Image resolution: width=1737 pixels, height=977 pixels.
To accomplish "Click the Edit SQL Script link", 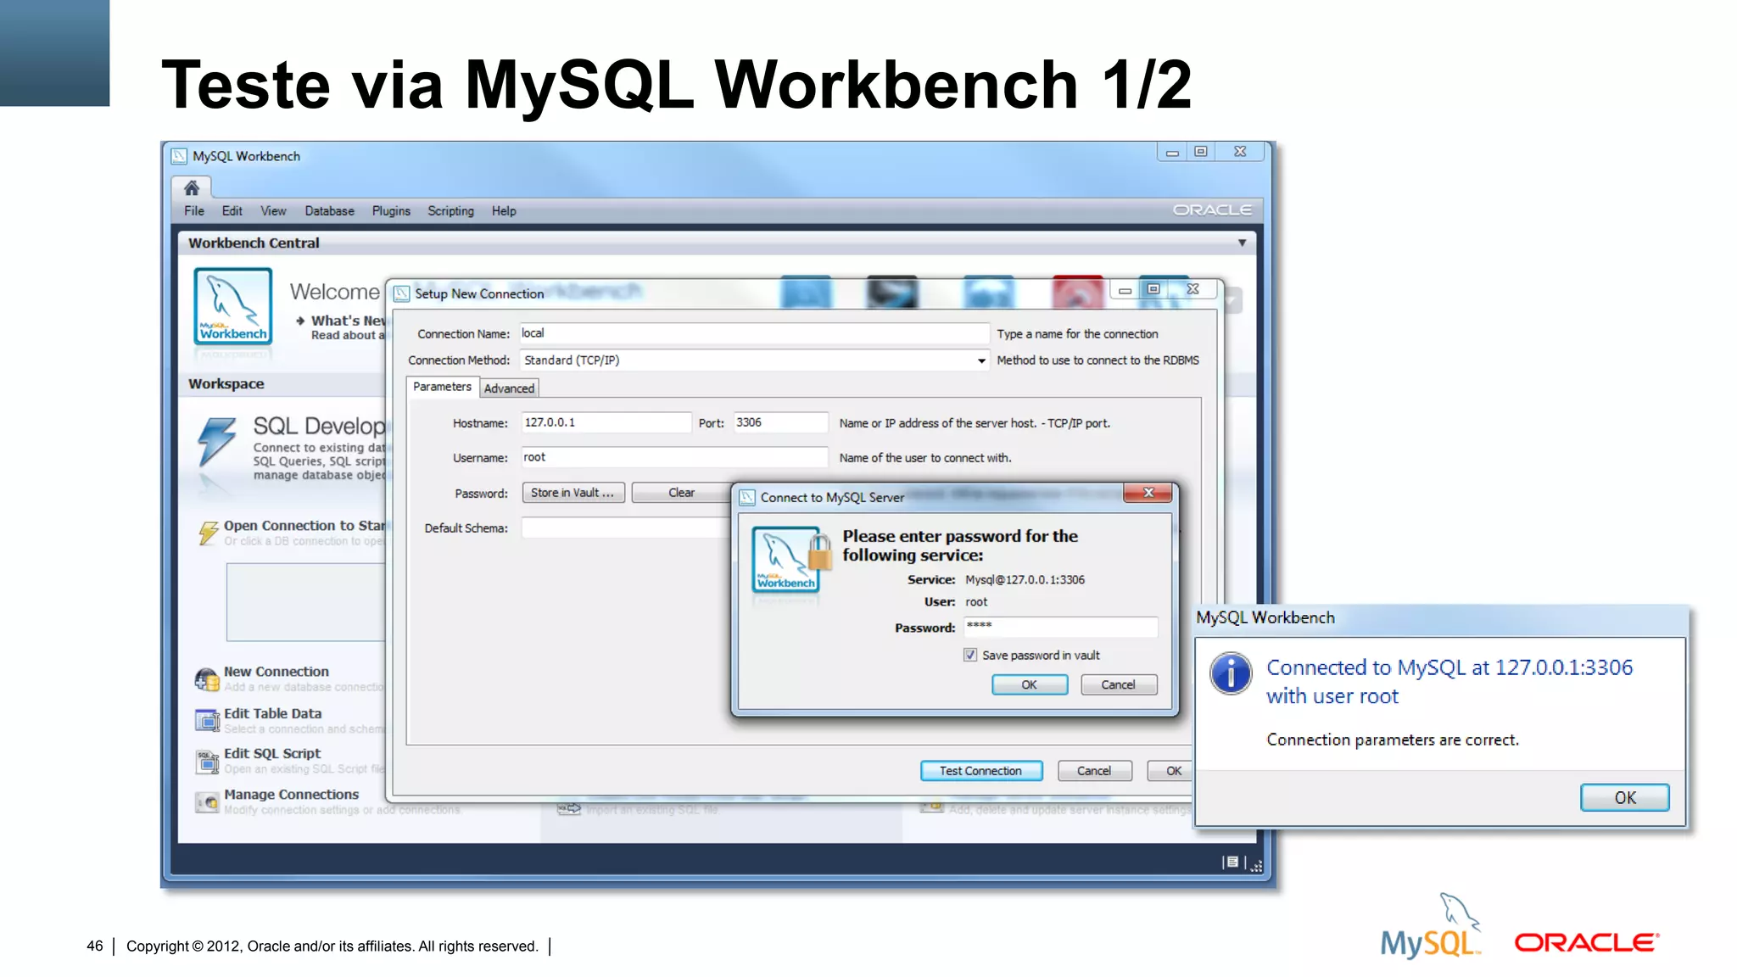I will pyautogui.click(x=272, y=754).
